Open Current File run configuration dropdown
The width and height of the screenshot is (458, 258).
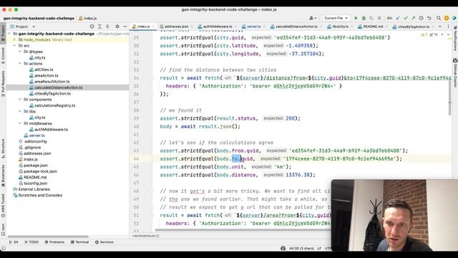point(336,18)
